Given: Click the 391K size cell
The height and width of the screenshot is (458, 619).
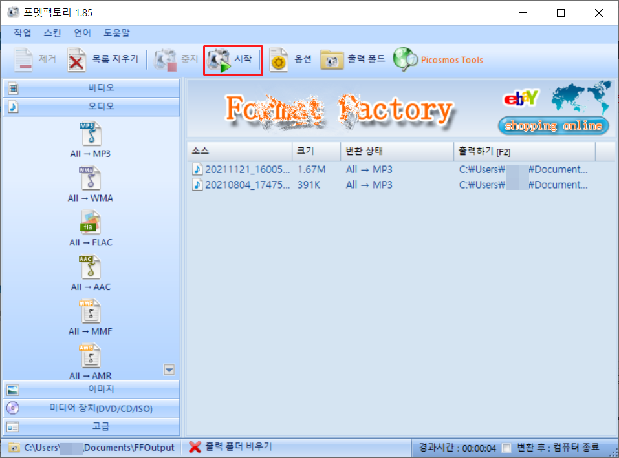Looking at the screenshot, I should pyautogui.click(x=309, y=185).
